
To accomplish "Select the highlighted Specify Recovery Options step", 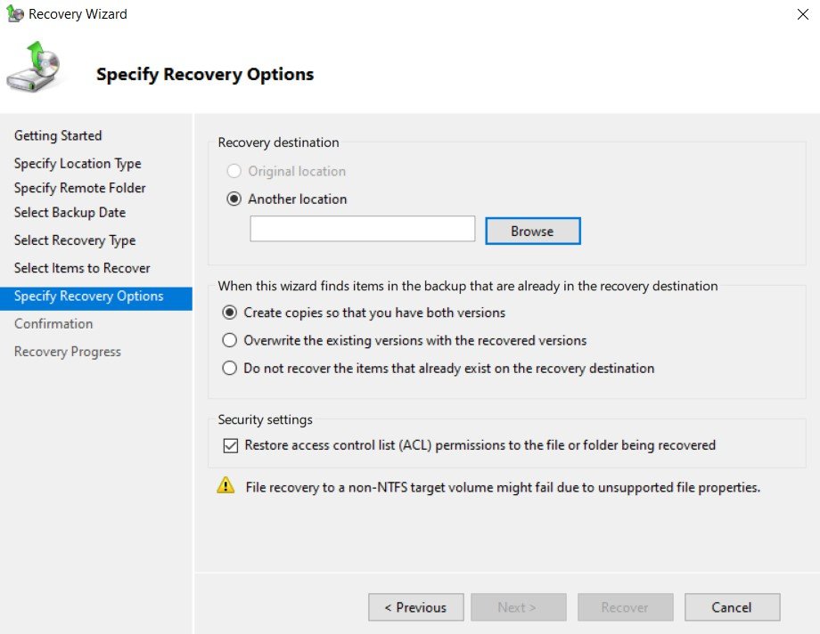I will [96, 298].
